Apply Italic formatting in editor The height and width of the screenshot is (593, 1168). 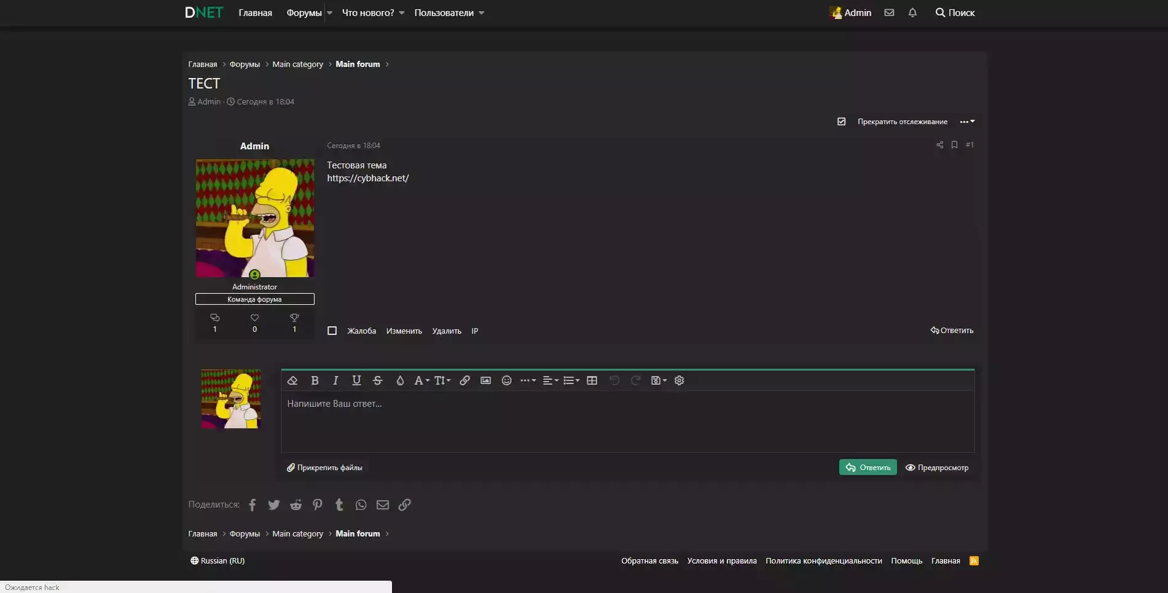[335, 380]
